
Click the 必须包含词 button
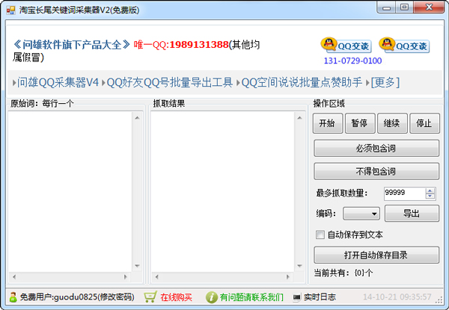(x=376, y=149)
